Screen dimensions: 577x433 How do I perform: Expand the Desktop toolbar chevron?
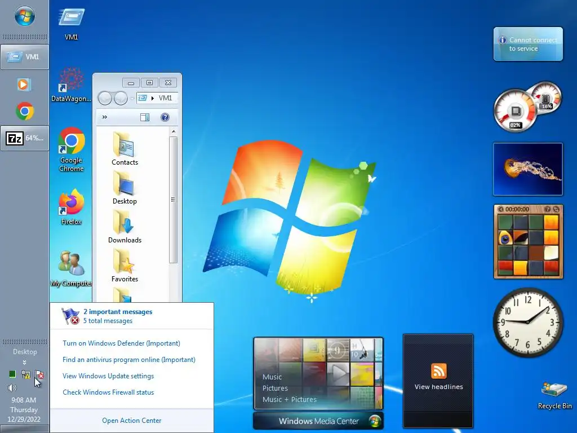point(24,363)
